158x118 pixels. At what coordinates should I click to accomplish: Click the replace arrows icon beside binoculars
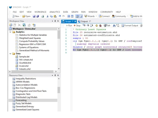(118, 25)
